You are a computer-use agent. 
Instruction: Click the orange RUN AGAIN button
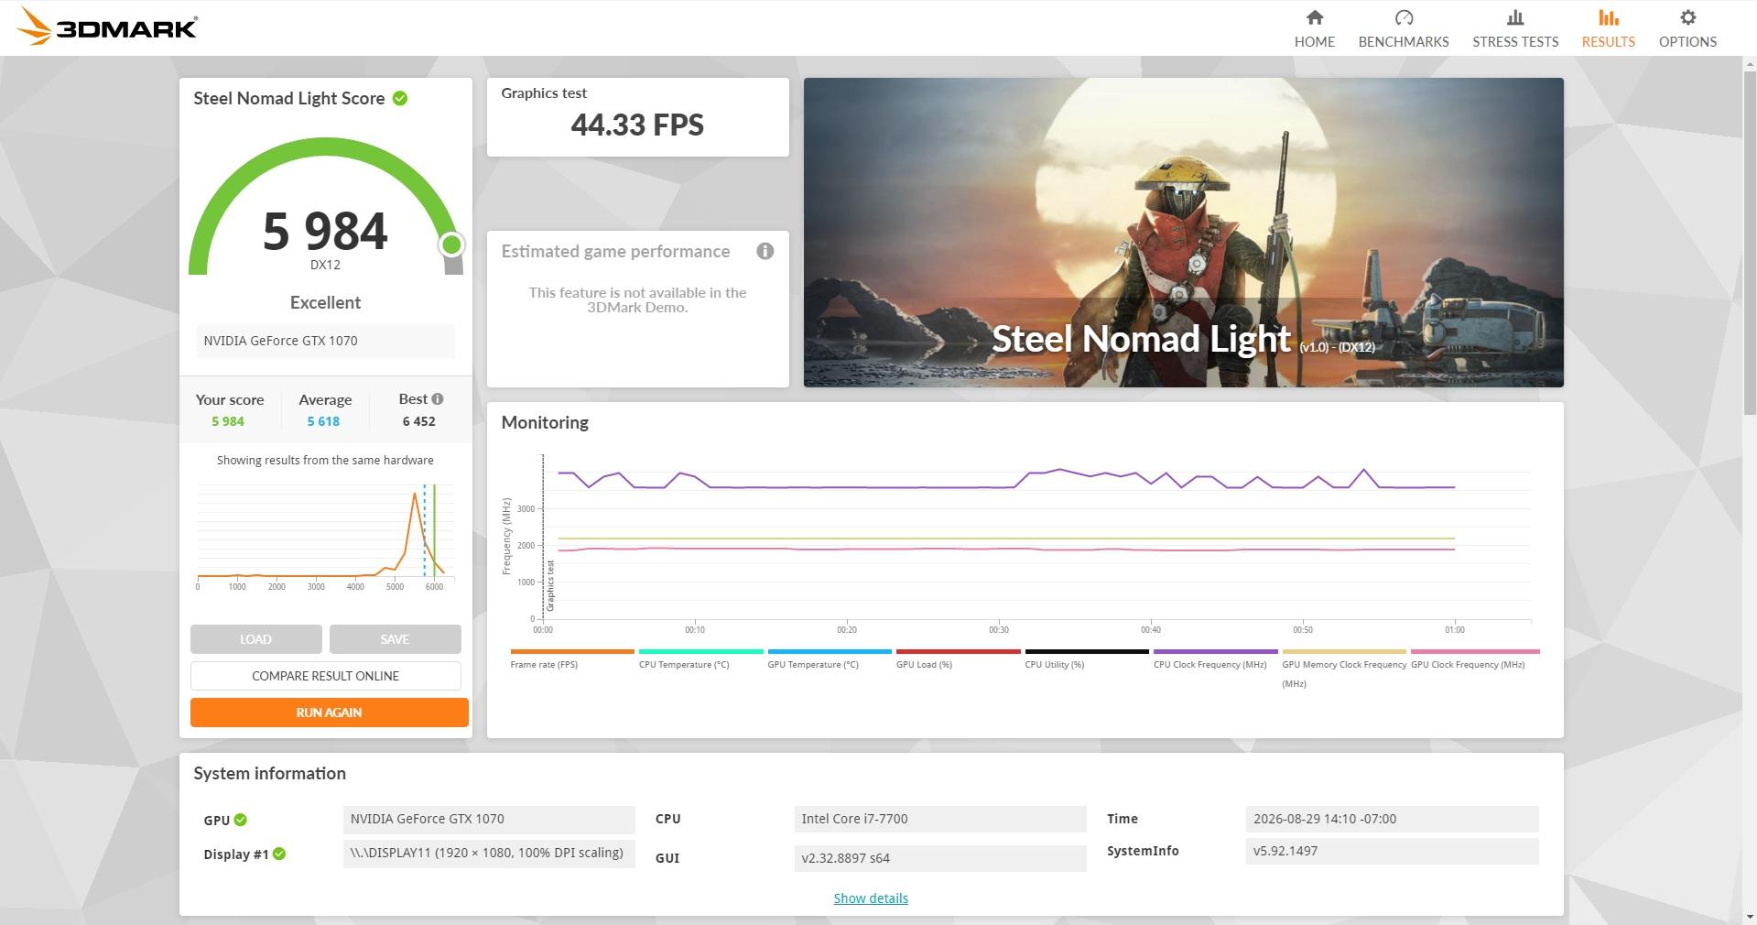pos(330,713)
